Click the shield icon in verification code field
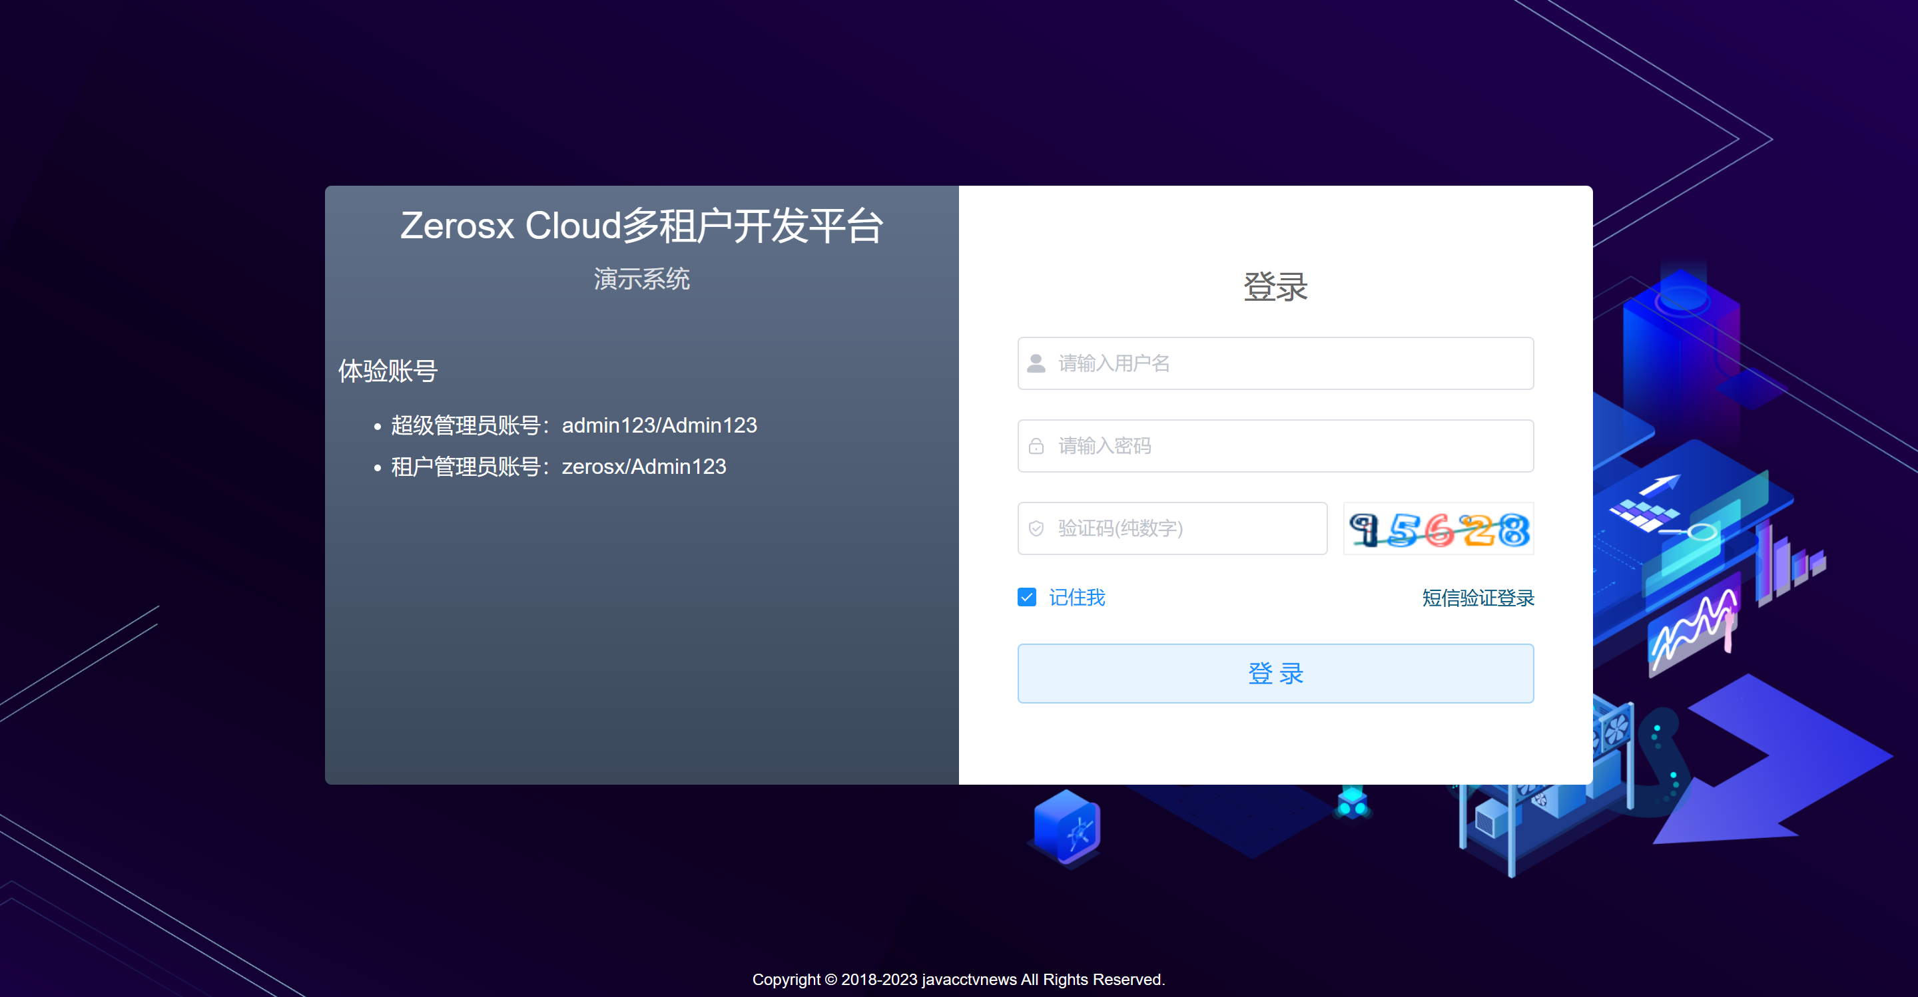The image size is (1918, 997). click(x=1036, y=528)
